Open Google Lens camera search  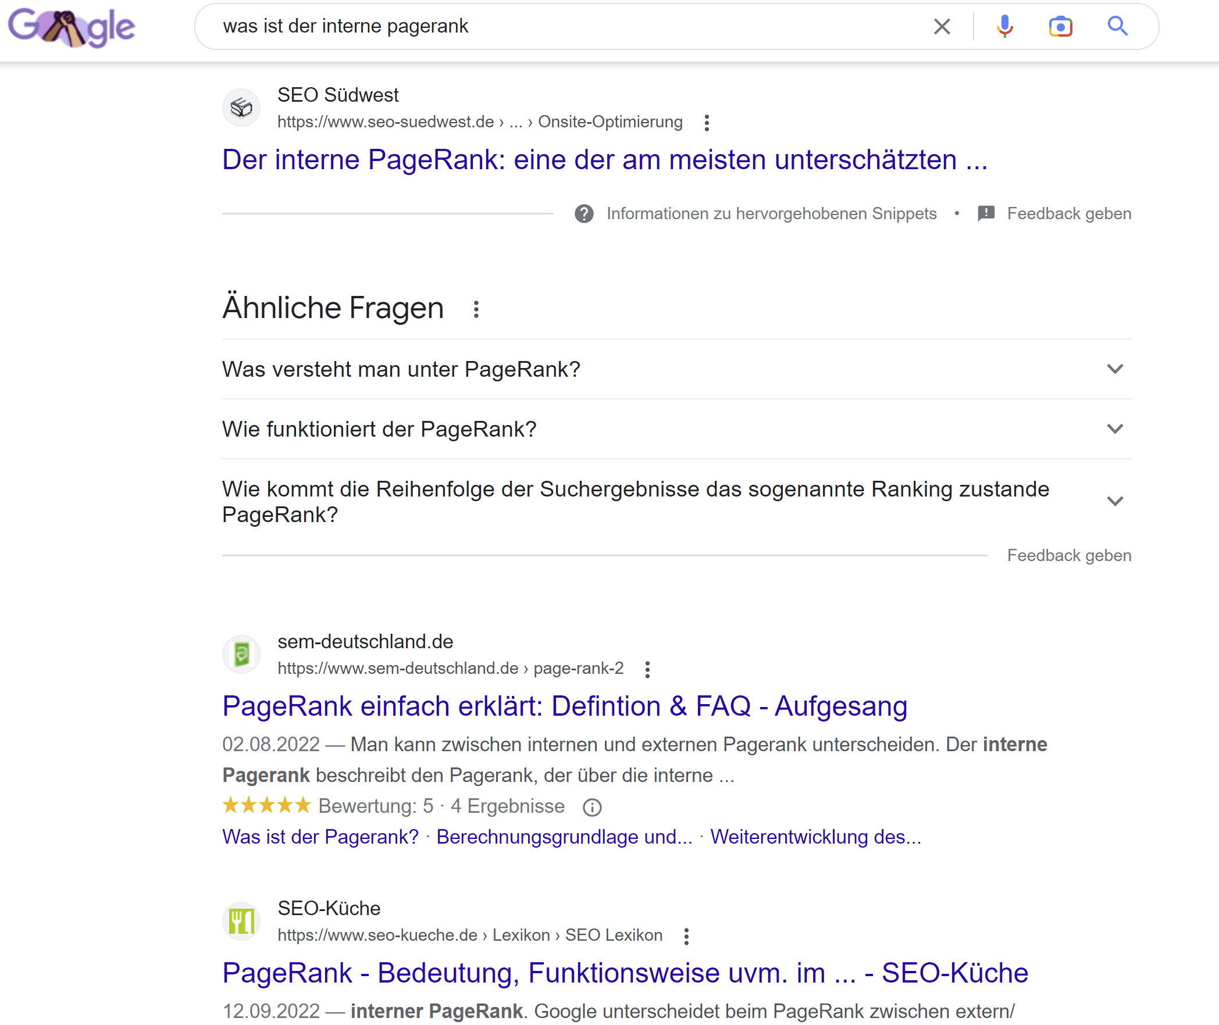(x=1061, y=26)
